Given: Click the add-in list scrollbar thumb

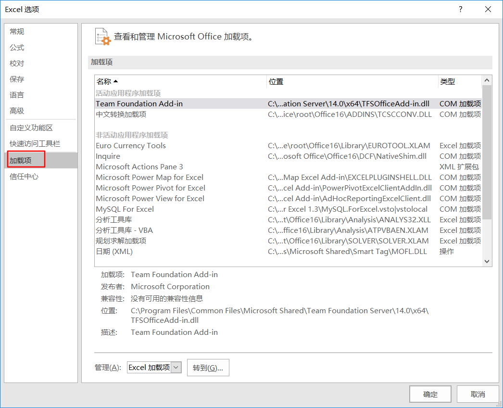Looking at the screenshot, I should click(487, 153).
